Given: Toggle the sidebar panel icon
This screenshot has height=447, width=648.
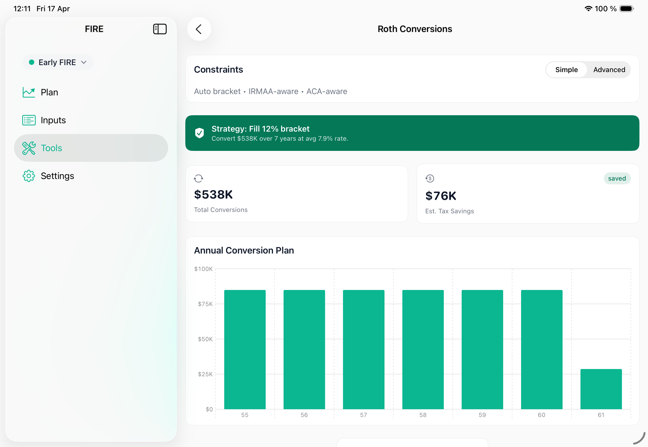Looking at the screenshot, I should (160, 29).
